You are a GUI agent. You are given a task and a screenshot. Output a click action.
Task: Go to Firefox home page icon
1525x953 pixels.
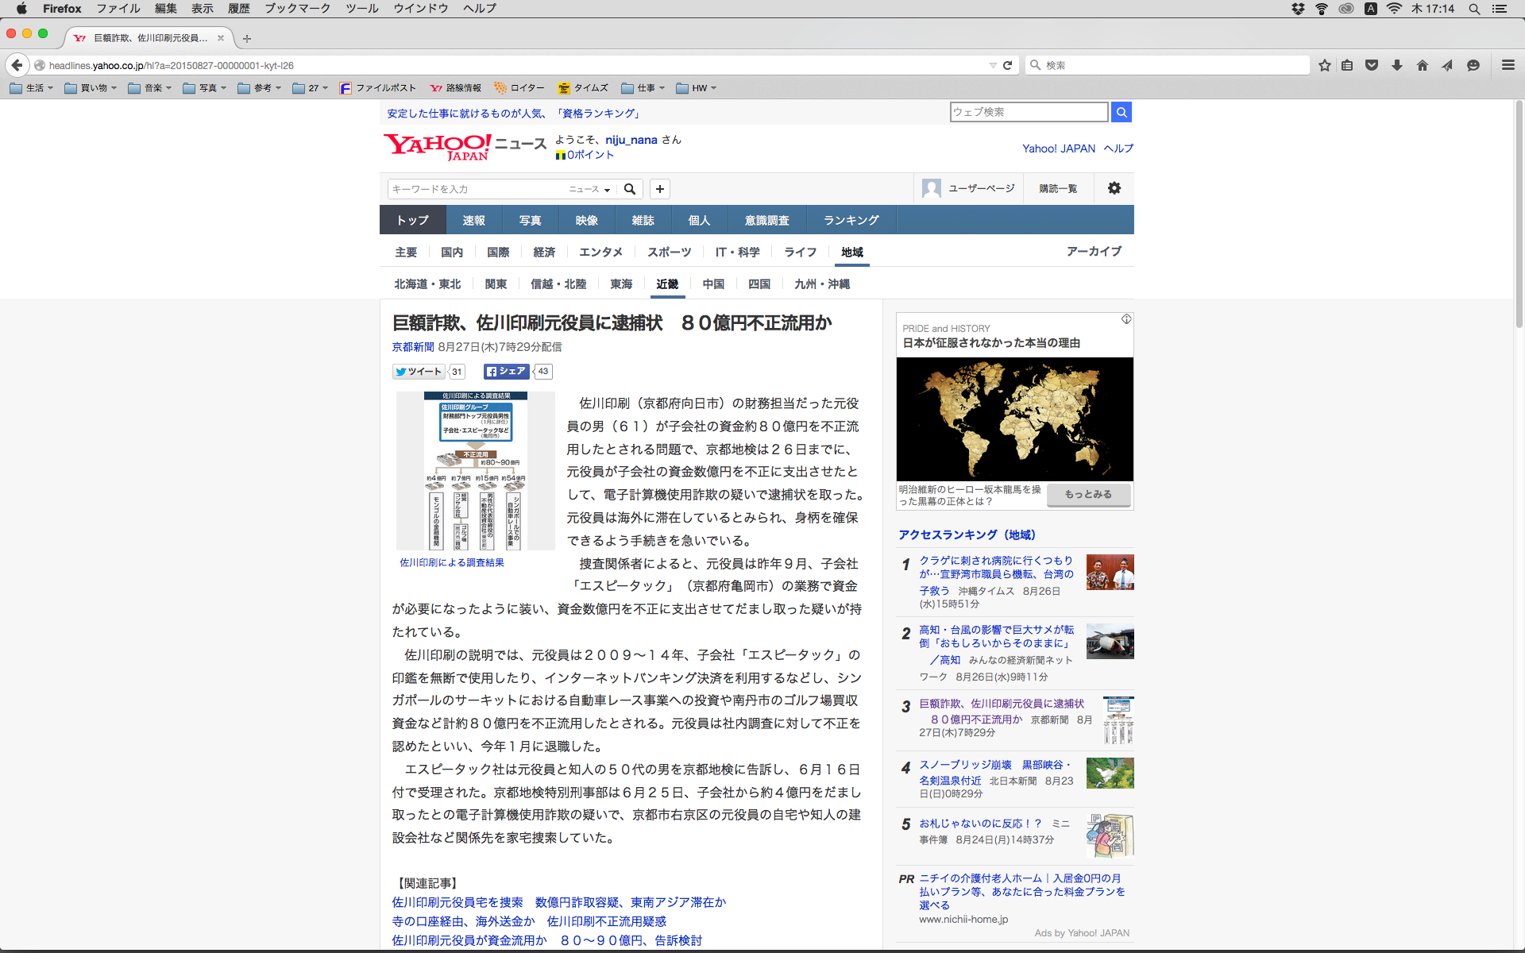[1422, 65]
